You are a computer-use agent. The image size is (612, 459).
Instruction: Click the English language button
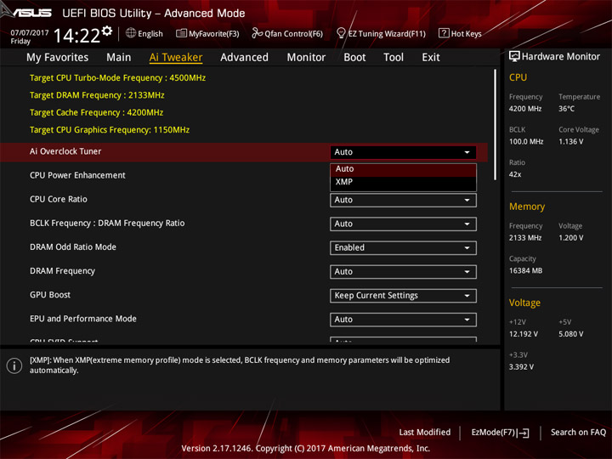coord(144,33)
